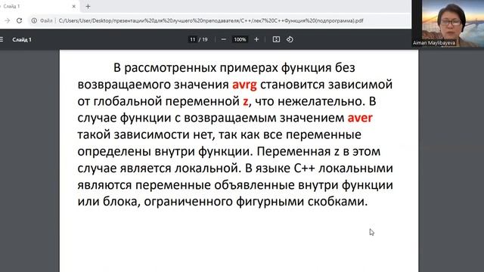
Task: Toggle the PDF sidebar menu
Action: 2,39
